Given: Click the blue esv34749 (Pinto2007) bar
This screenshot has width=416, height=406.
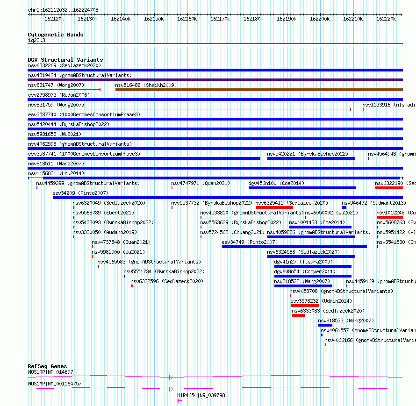Looking at the screenshot, I should [x=294, y=247].
